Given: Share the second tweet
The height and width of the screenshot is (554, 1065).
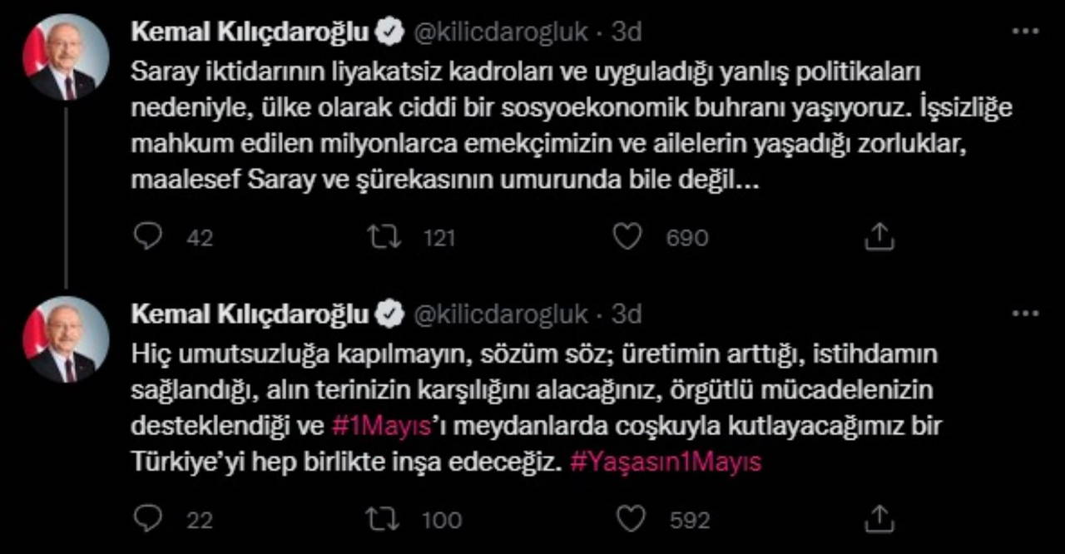Looking at the screenshot, I should (879, 520).
